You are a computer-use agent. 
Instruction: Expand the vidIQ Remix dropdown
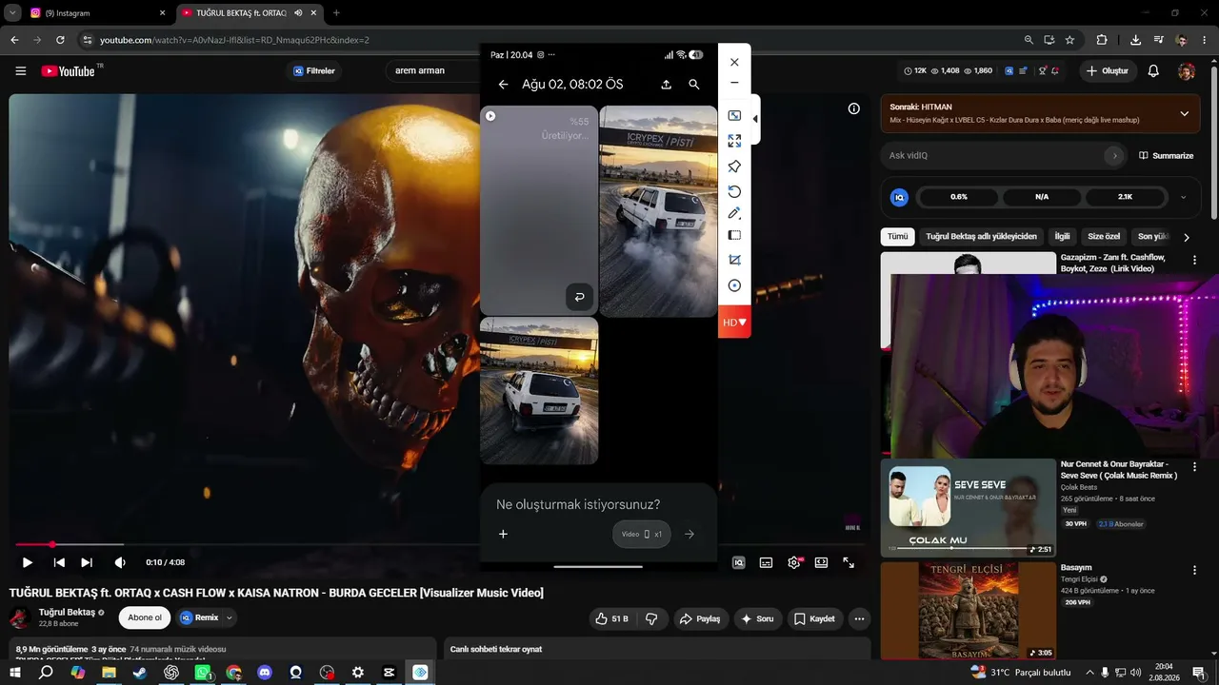tap(229, 617)
